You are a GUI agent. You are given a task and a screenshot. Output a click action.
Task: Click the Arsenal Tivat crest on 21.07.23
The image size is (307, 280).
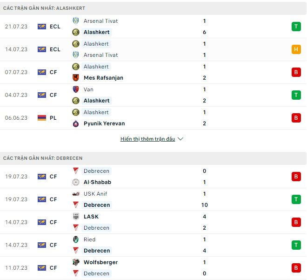click(76, 21)
